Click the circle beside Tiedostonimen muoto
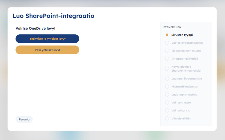This screenshot has height=140, width=225. (x=167, y=51)
